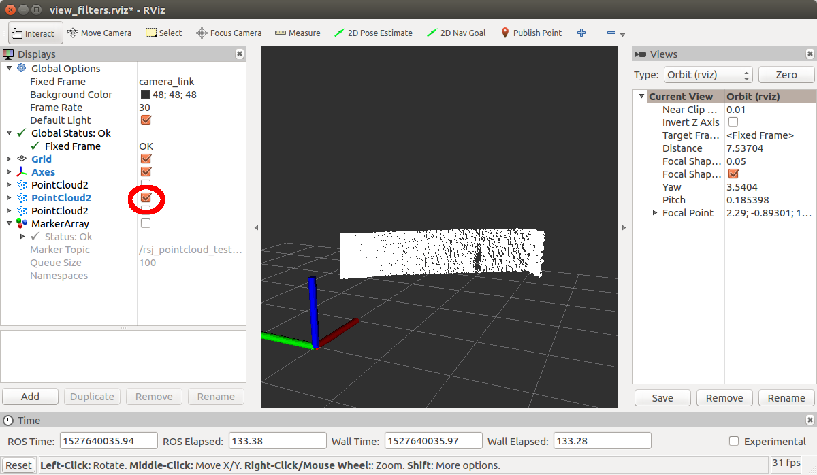Select the 2D Pose Estimate tool
This screenshot has width=817, height=475.
[373, 33]
